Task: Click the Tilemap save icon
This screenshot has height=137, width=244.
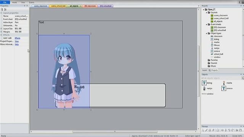Action: (x=241, y=130)
